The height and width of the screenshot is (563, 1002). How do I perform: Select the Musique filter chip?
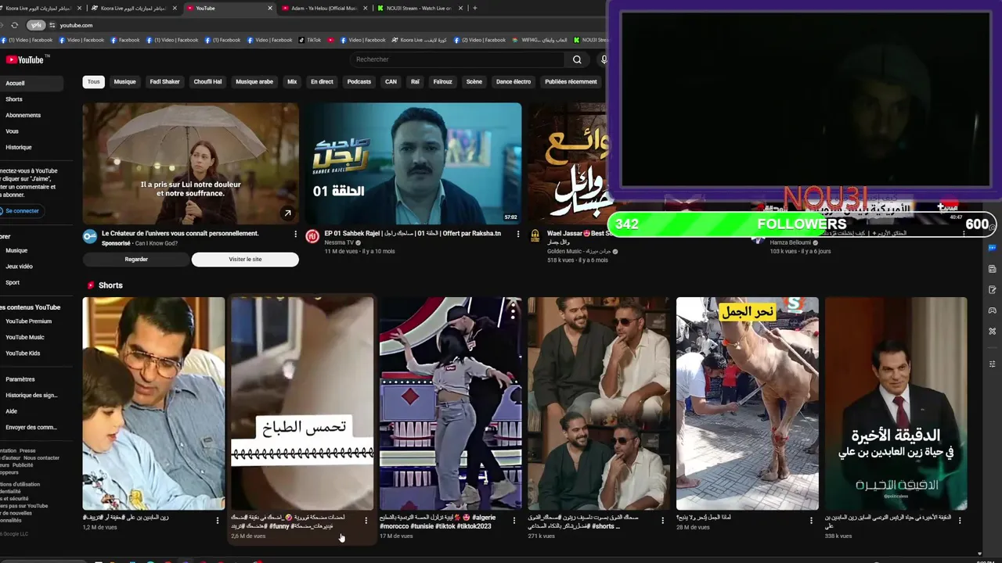[x=124, y=81]
